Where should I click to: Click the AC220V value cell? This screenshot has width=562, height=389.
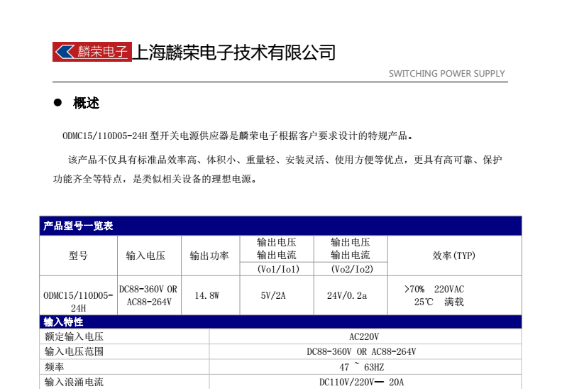pos(365,336)
